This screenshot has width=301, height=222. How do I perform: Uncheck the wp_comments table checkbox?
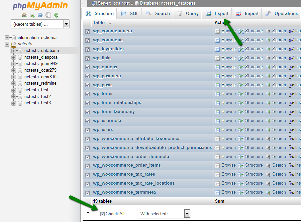tap(88, 40)
